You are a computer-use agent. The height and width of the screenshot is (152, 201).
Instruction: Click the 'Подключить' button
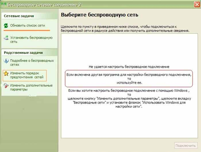pos(185,146)
